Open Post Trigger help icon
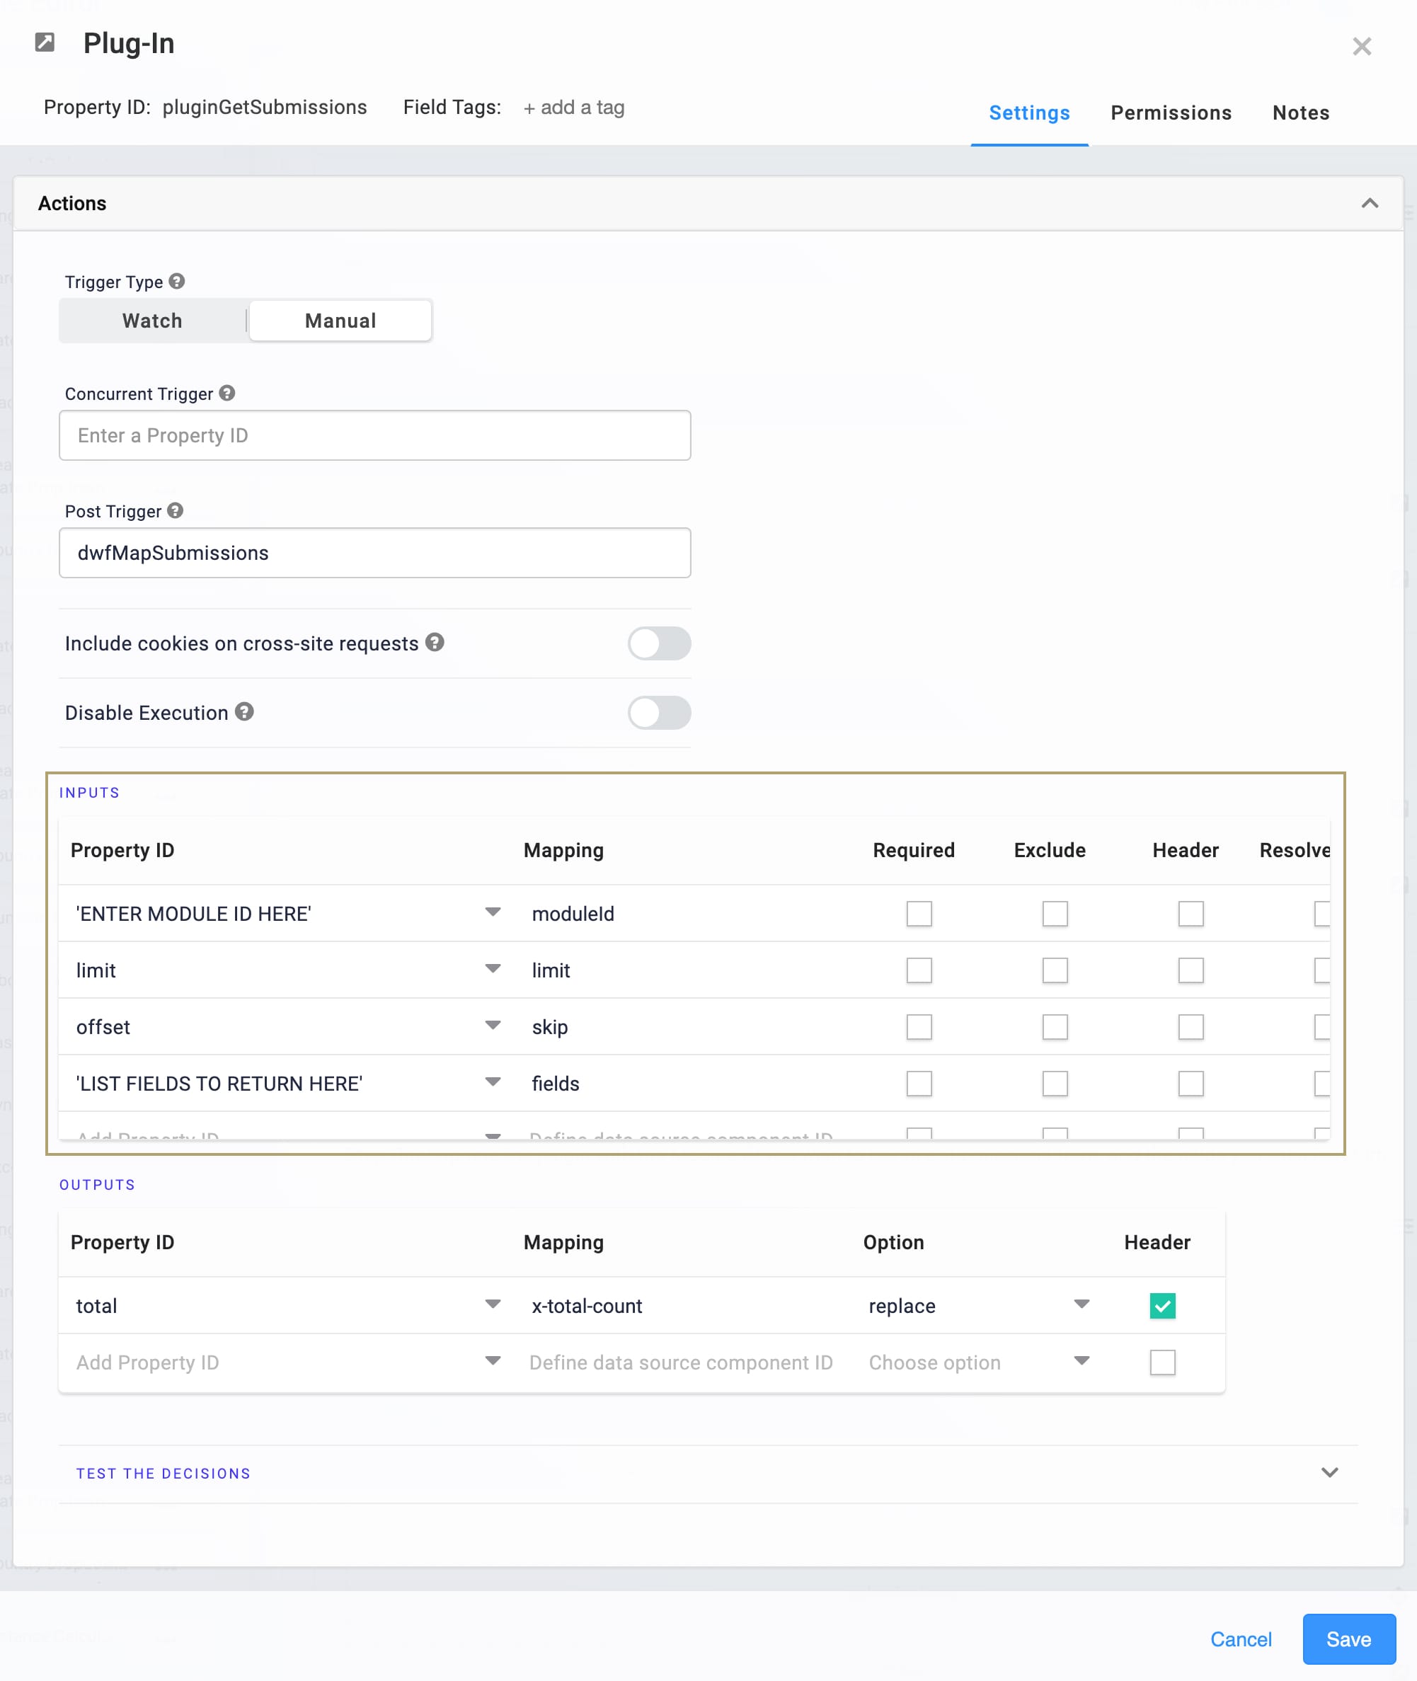The image size is (1417, 1681). pos(175,511)
